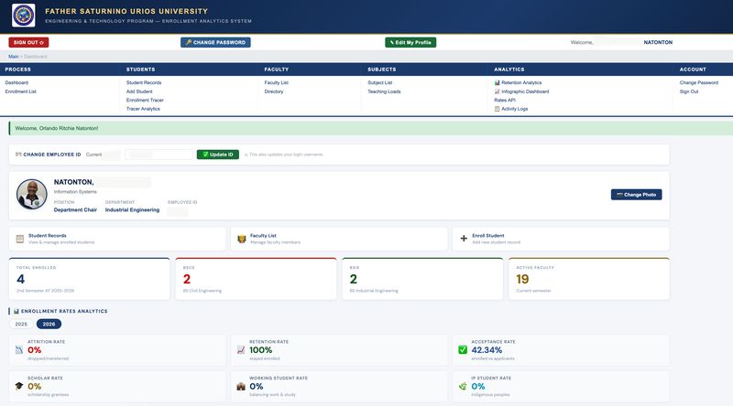Click the Acceptance Rate 42.34% value

487,350
